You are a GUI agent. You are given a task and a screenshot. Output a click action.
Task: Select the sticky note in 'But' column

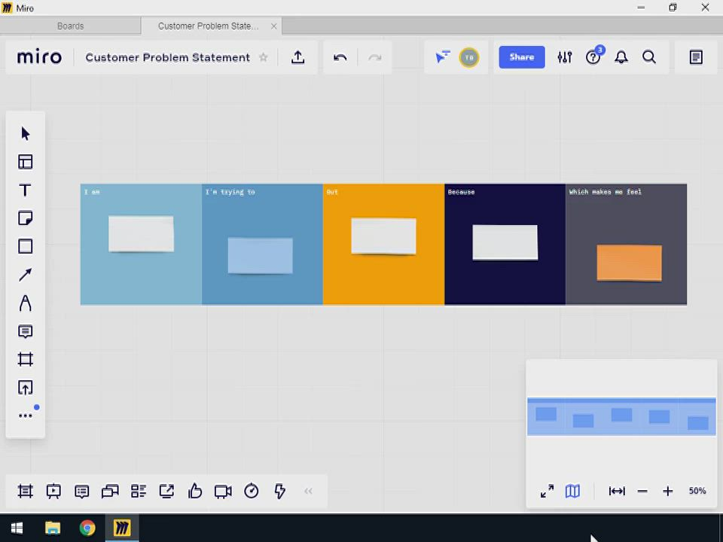click(383, 236)
